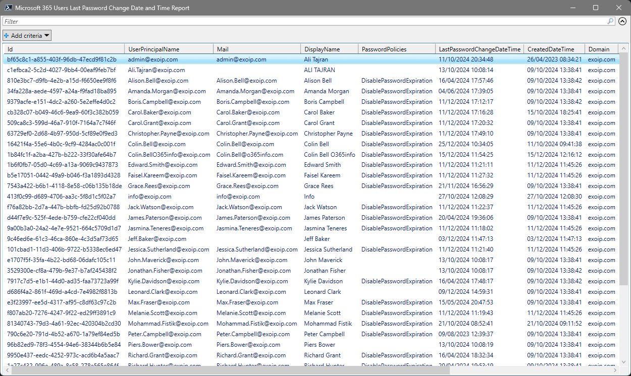Image resolution: width=631 pixels, height=376 pixels.
Task: Select the info@exoip.com row
Action: click(x=149, y=197)
